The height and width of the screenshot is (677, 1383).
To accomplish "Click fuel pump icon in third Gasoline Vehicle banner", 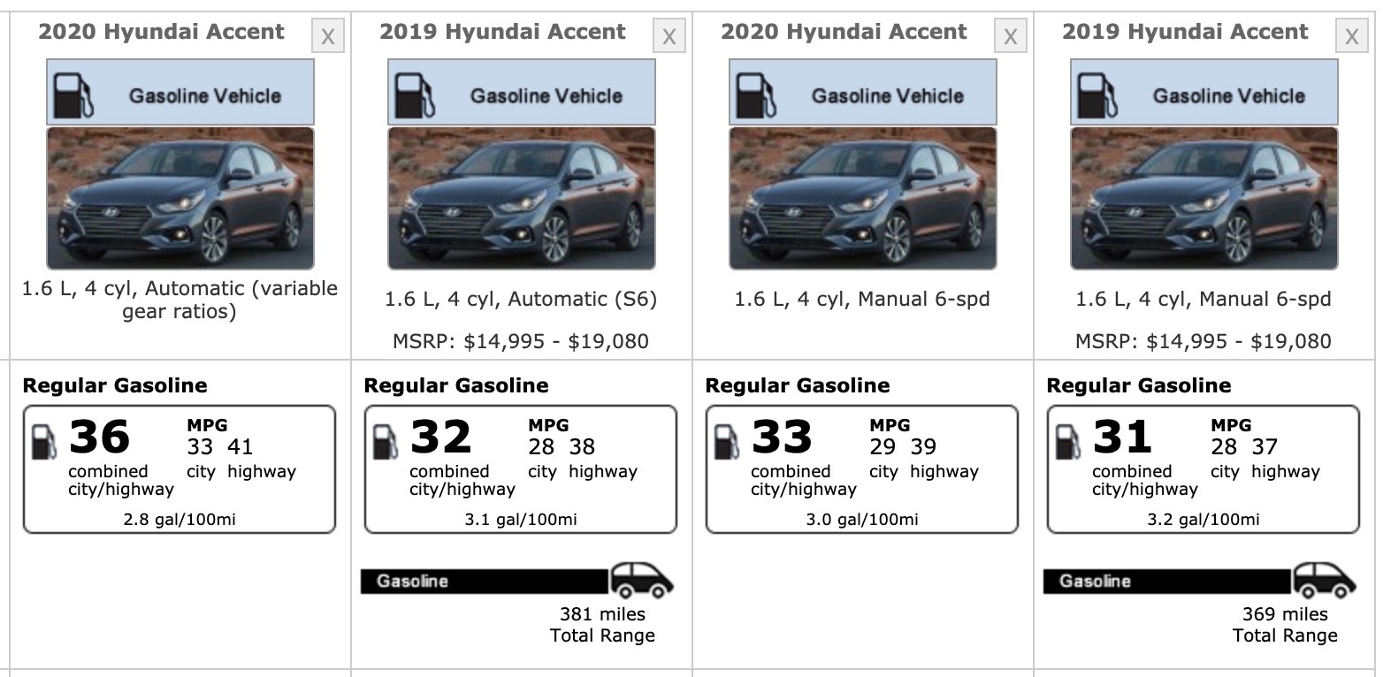I will click(x=757, y=95).
